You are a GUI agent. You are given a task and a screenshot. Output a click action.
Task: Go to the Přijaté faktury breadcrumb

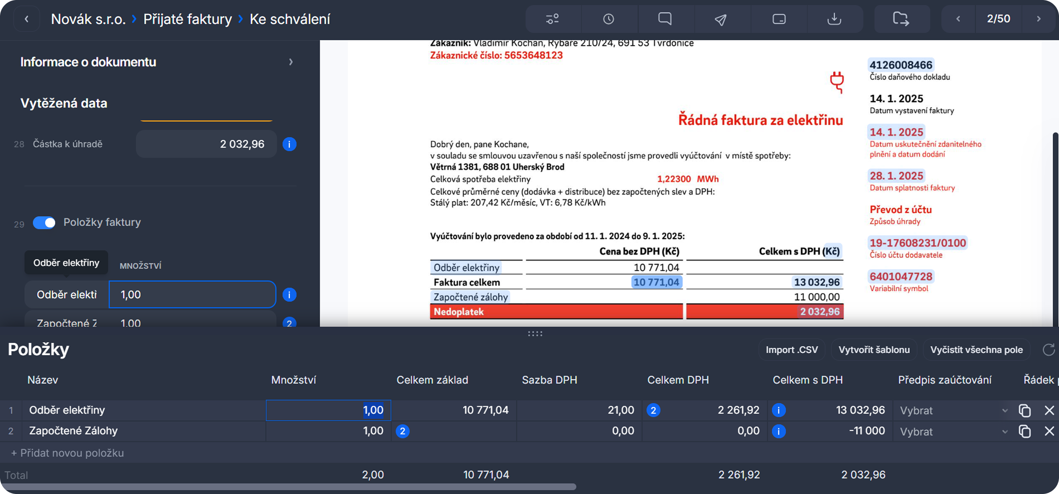[x=188, y=19]
